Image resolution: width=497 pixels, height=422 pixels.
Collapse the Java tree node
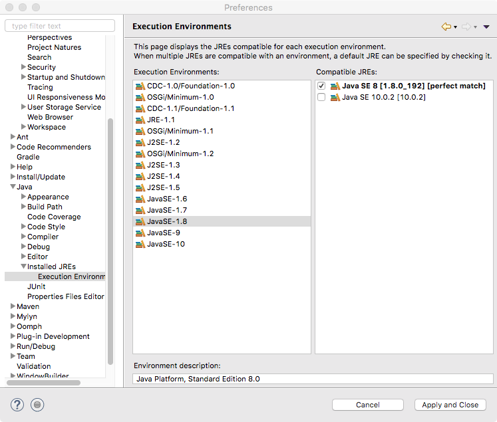(x=13, y=187)
